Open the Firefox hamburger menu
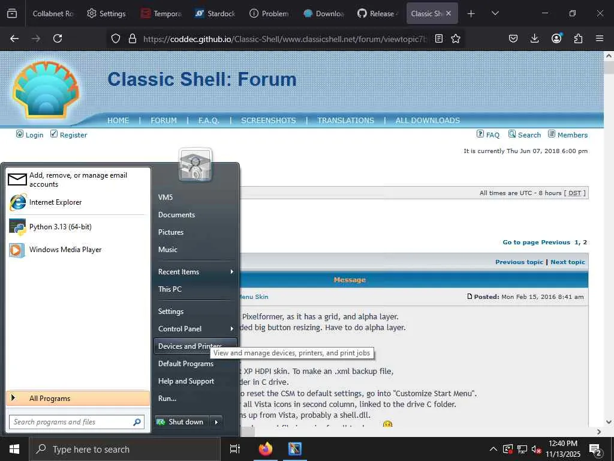The height and width of the screenshot is (461, 614). click(x=600, y=38)
